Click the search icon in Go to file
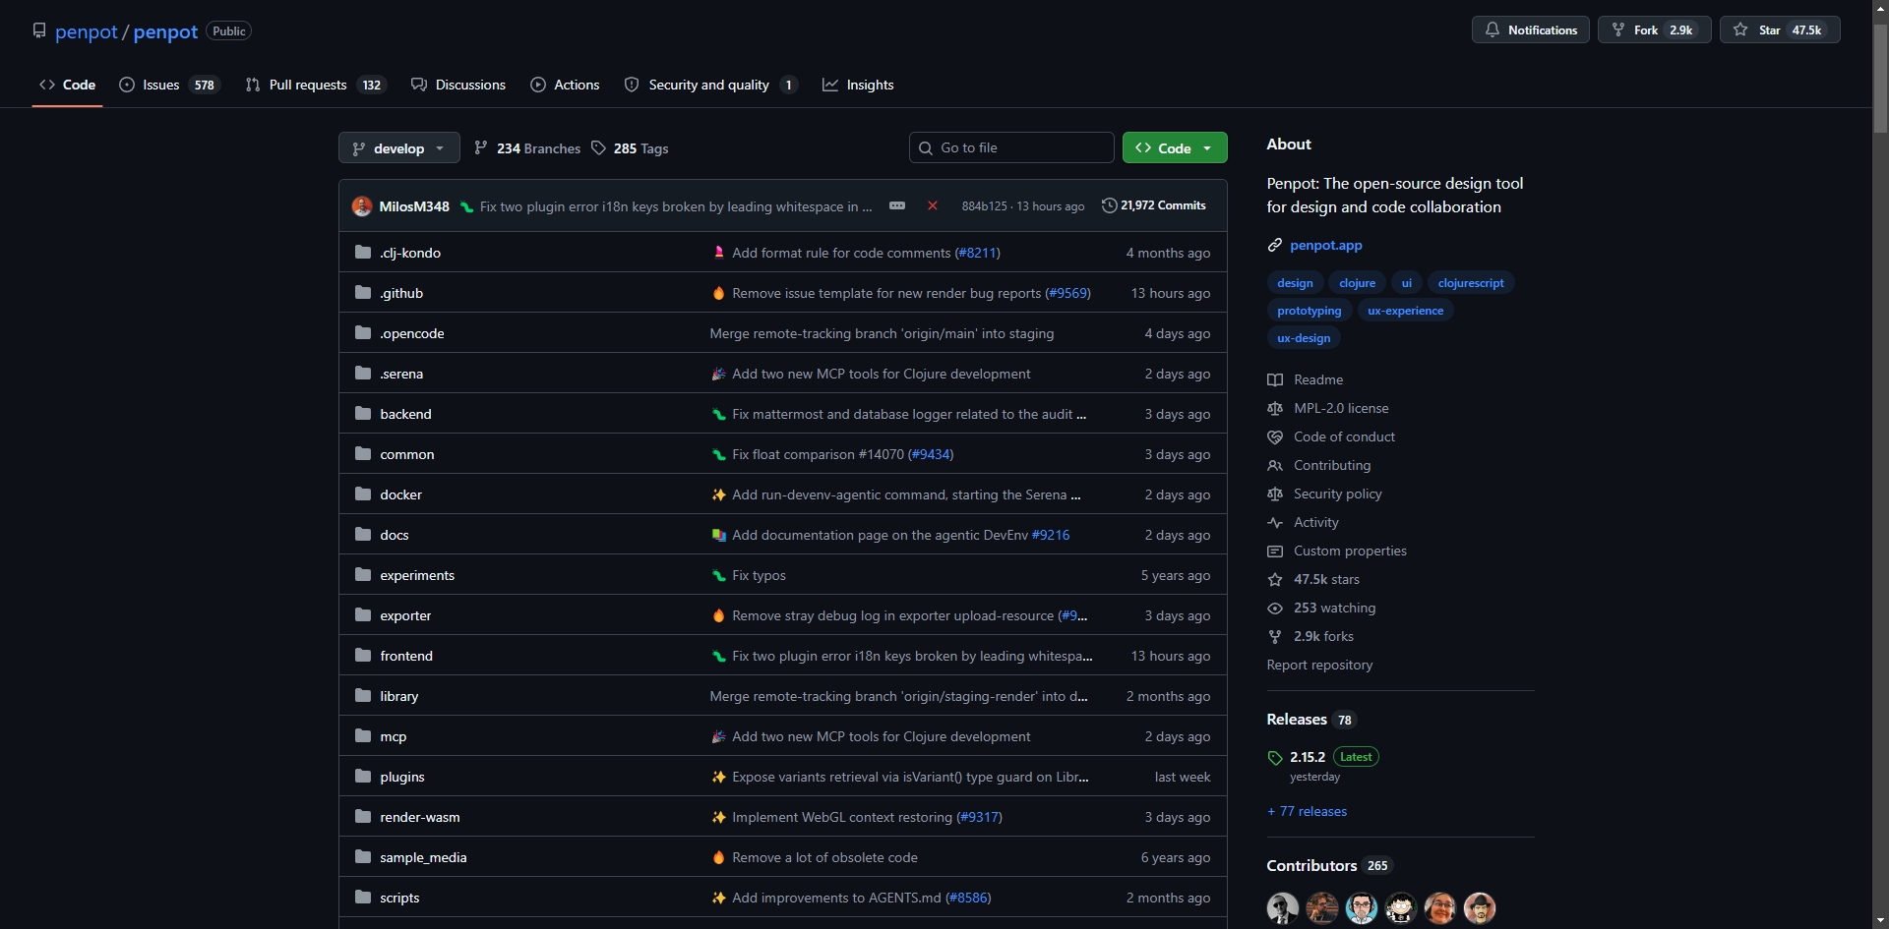This screenshot has width=1889, height=929. pyautogui.click(x=926, y=148)
